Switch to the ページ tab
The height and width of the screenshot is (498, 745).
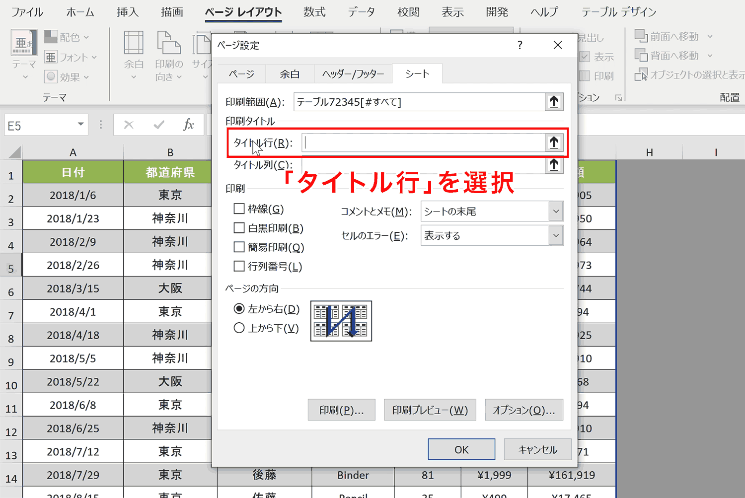click(x=241, y=74)
